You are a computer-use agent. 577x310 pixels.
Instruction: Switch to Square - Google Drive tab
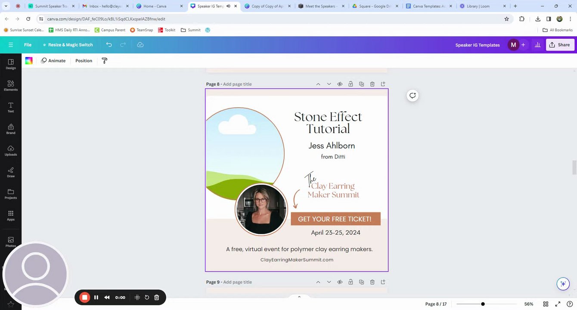pos(375,6)
